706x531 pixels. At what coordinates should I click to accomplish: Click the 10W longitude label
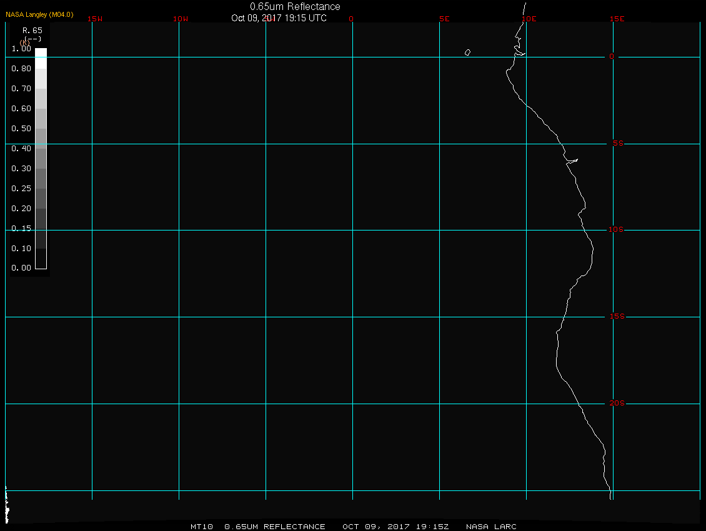pyautogui.click(x=181, y=19)
